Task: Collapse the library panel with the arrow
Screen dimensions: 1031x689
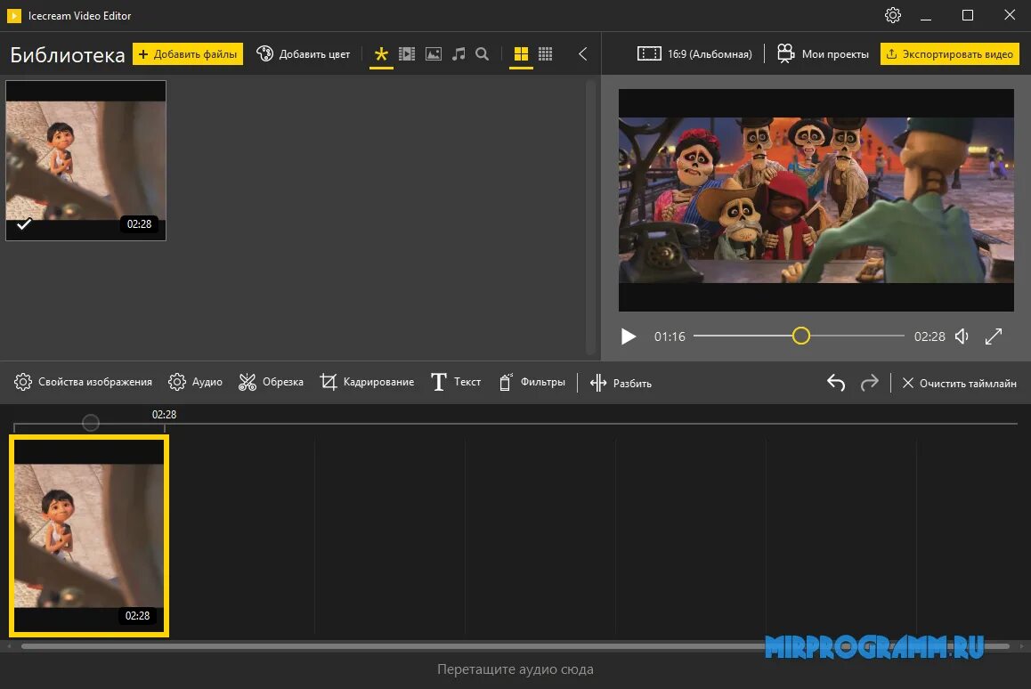Action: 582,54
